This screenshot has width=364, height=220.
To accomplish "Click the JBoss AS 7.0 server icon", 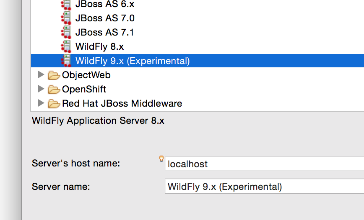I will point(66,18).
